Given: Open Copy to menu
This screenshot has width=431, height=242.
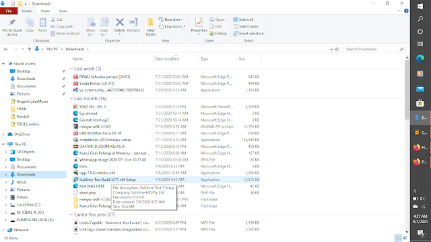Looking at the screenshot, I should click(x=104, y=27).
